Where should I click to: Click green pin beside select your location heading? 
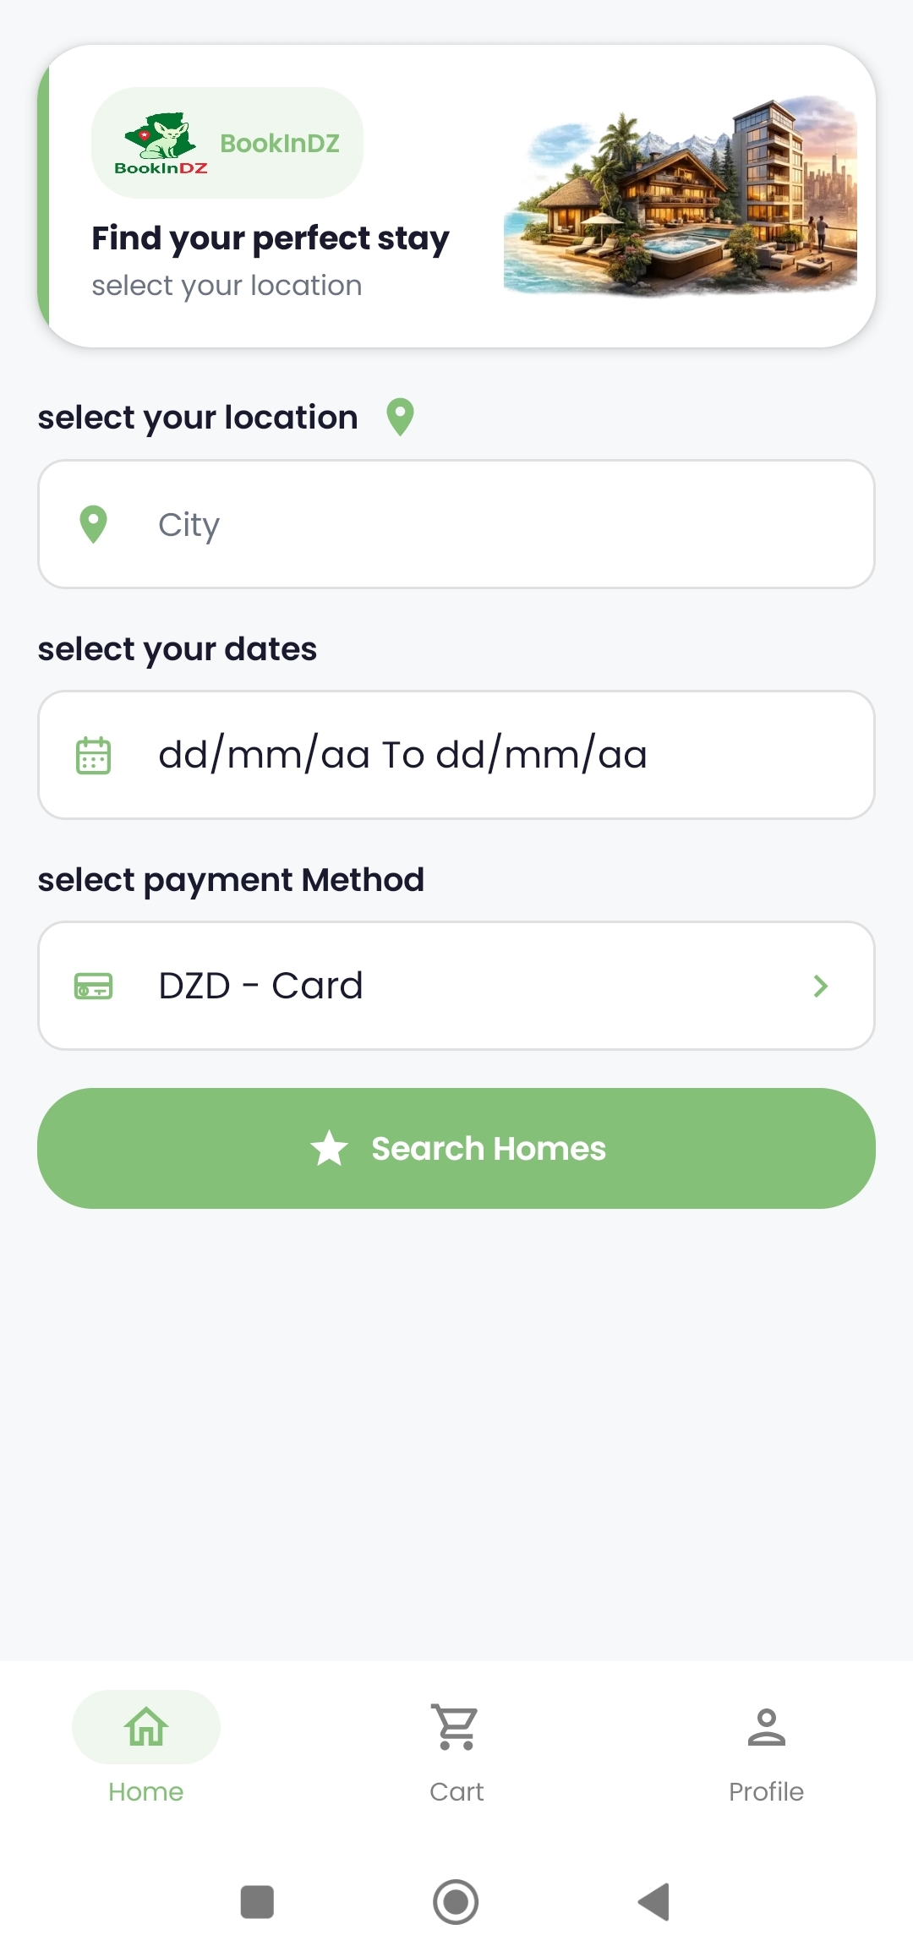pos(400,417)
